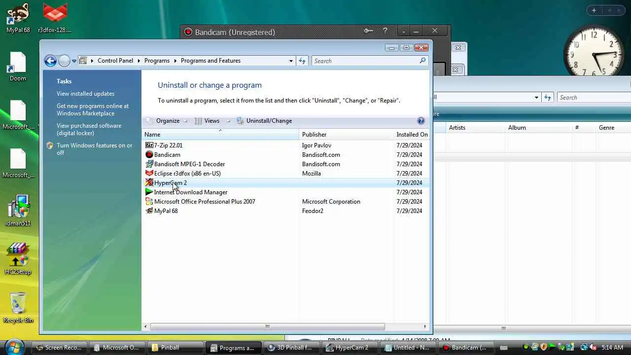Select the HyperCam 2 row
The height and width of the screenshot is (355, 631).
(286, 183)
